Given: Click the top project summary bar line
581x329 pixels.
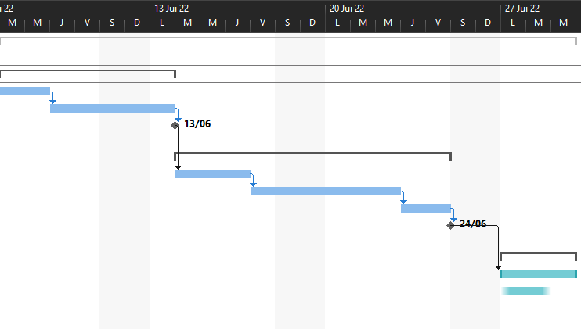Looking at the screenshot, I should (x=288, y=38).
